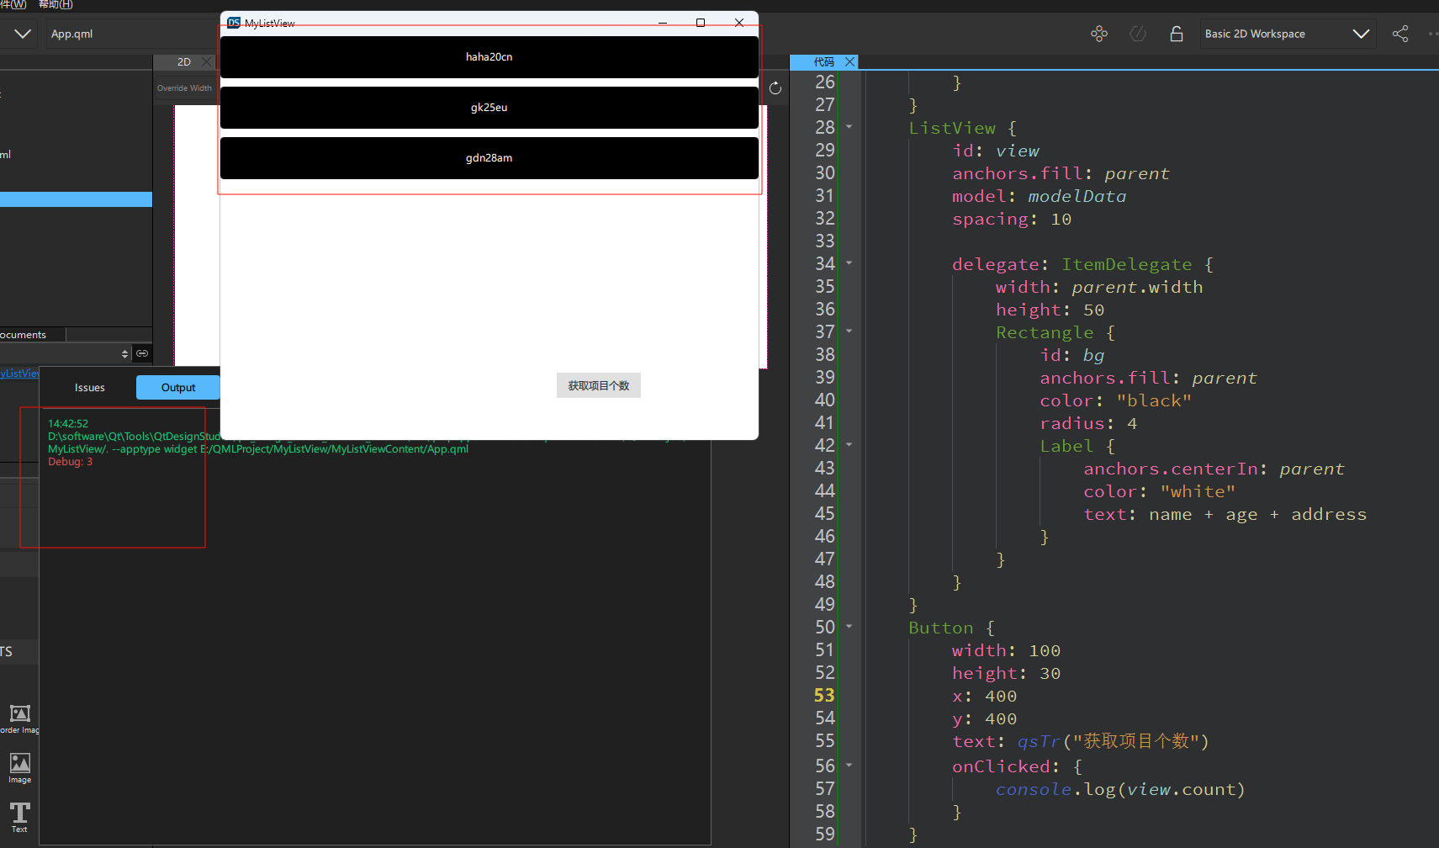Click the gk25eu list item
The image size is (1439, 848).
coord(489,108)
